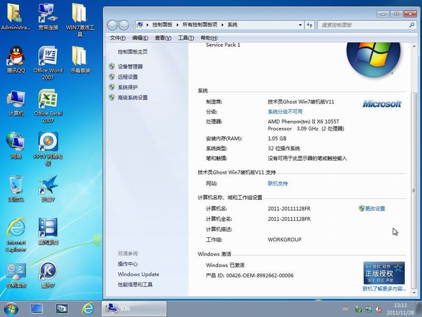Open the Administrator folder on the desktop
Viewport: 422px width, 317px height.
point(16,16)
